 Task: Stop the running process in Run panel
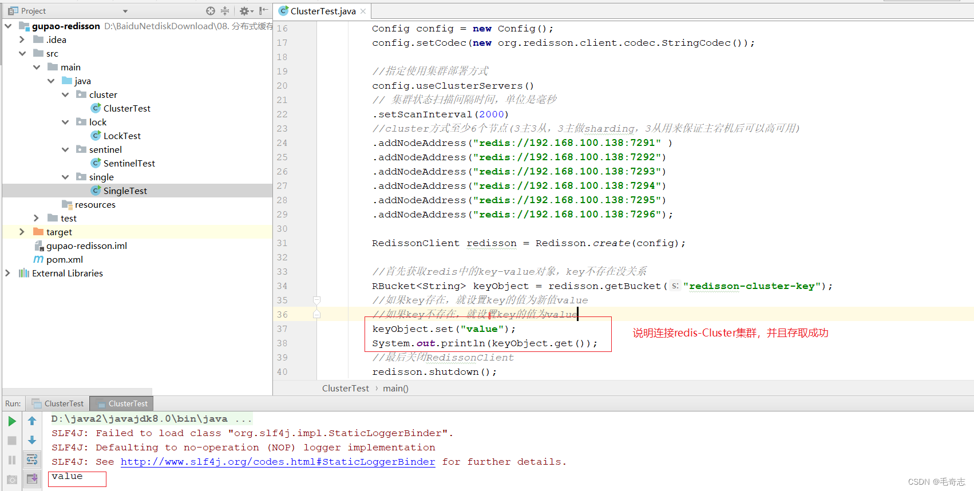tap(12, 441)
